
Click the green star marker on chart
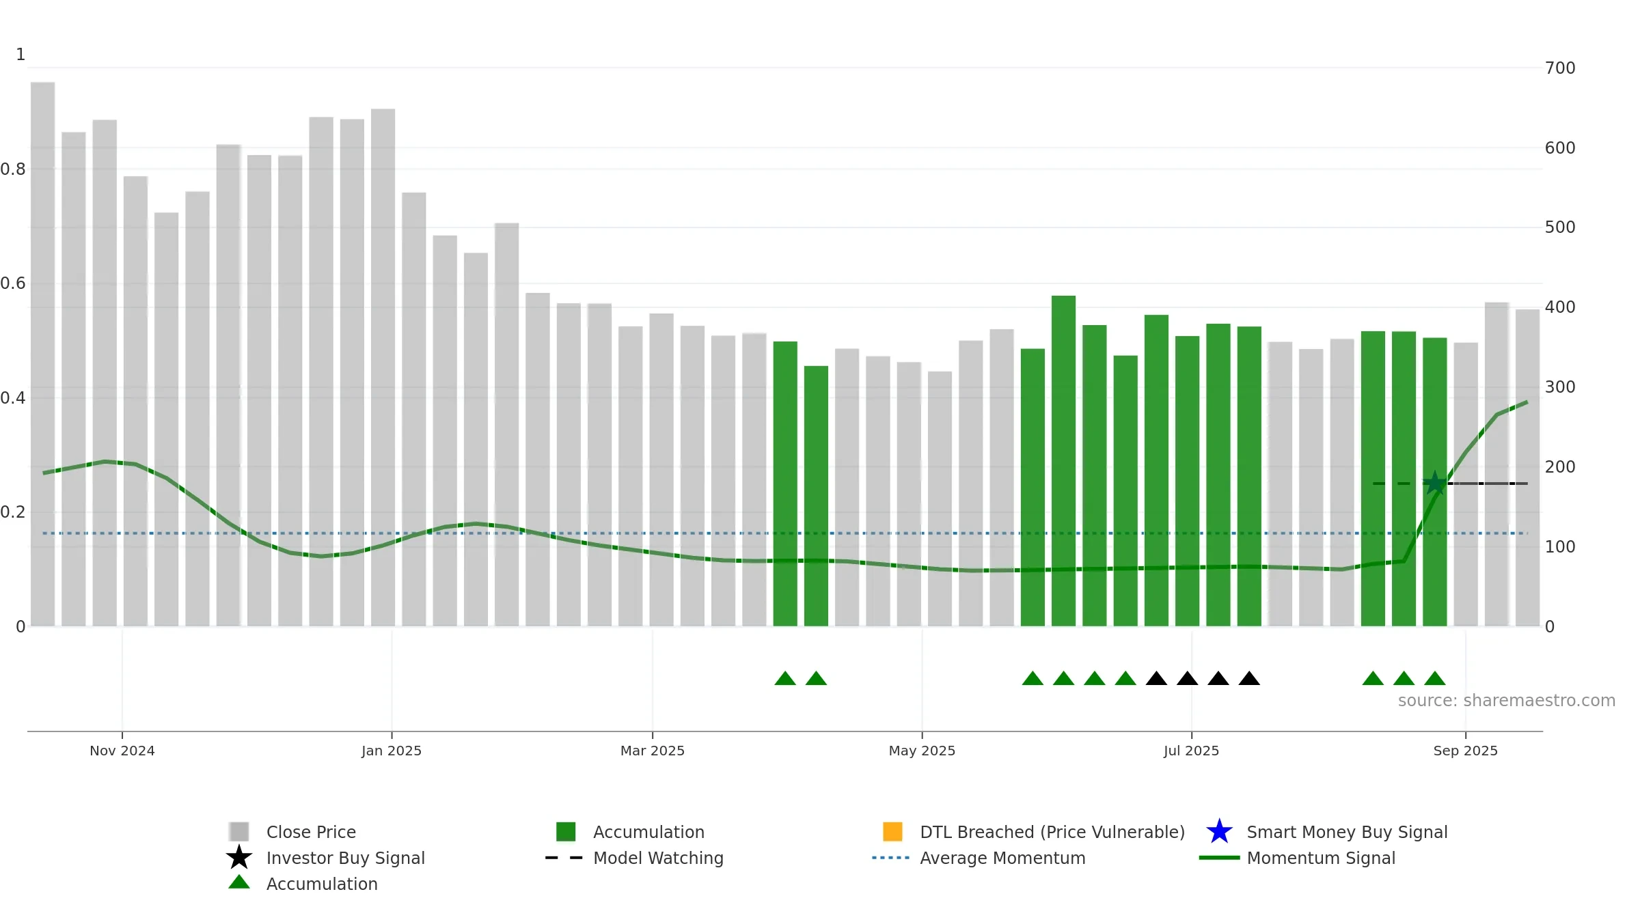click(1435, 484)
